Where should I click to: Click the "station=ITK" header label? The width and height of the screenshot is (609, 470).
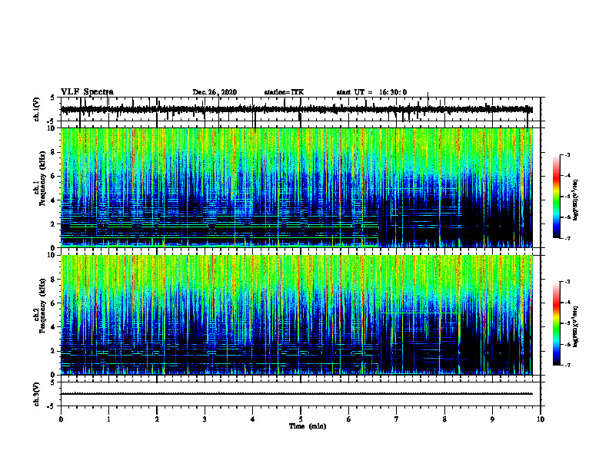point(284,92)
